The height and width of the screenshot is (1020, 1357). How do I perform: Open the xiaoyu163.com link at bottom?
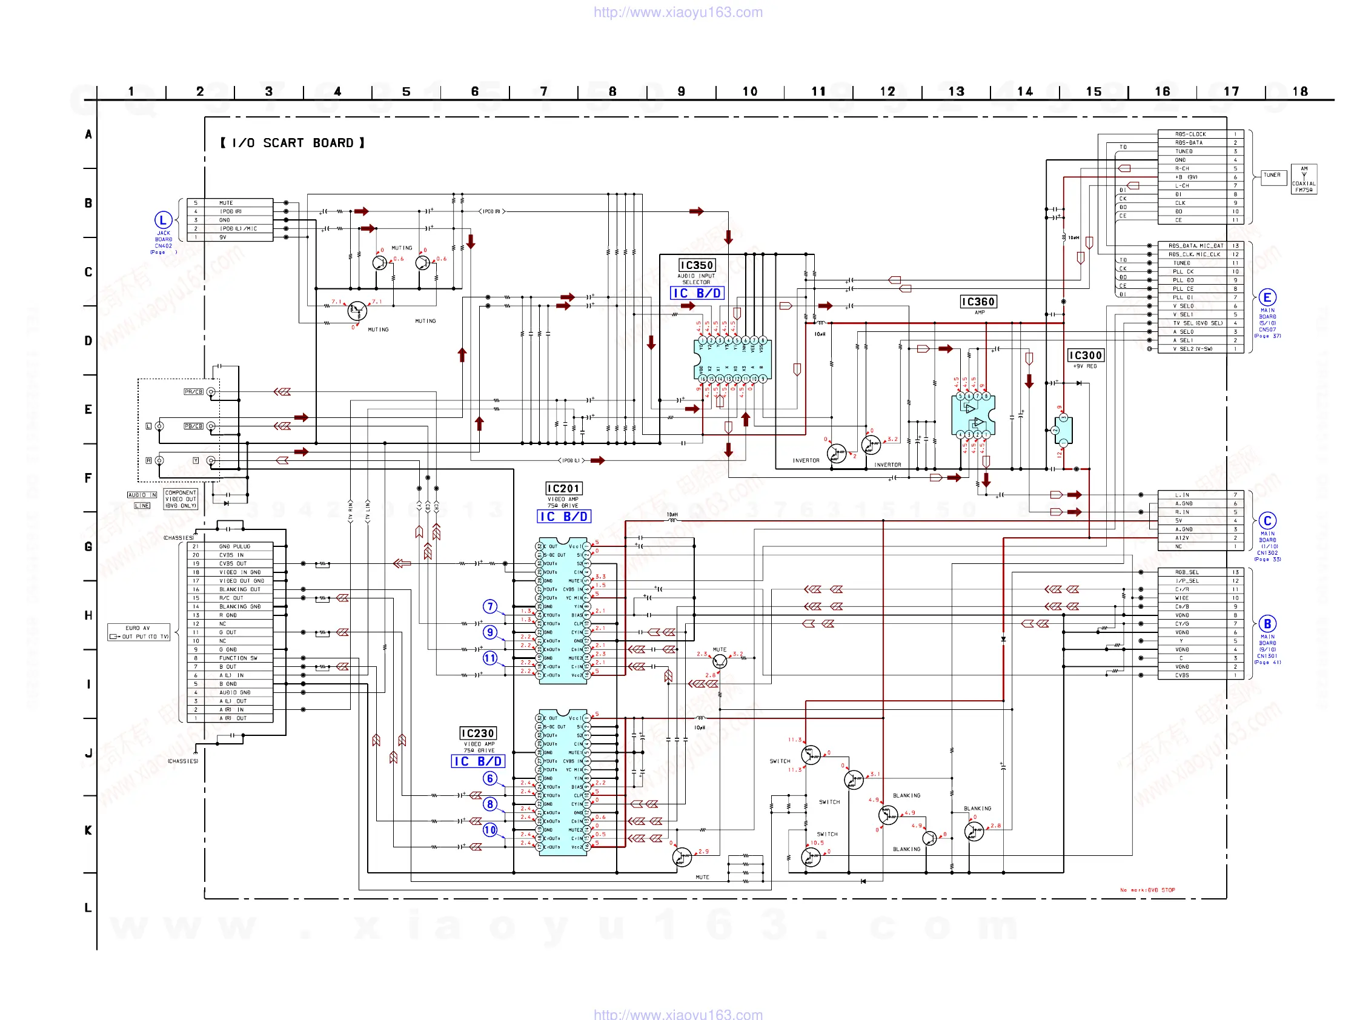pos(678,1014)
